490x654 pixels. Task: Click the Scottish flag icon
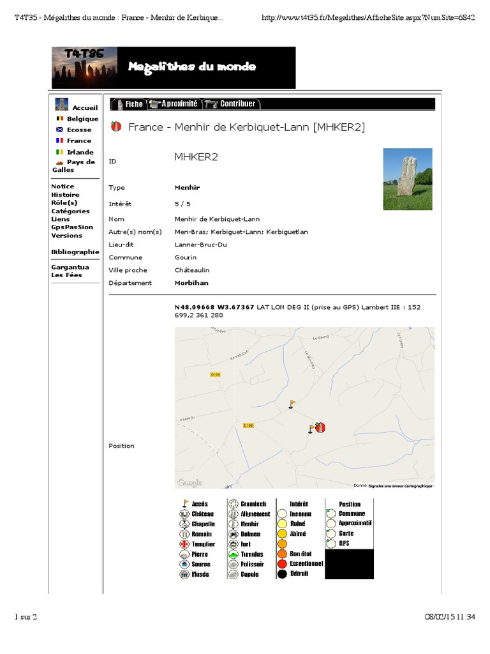point(59,130)
